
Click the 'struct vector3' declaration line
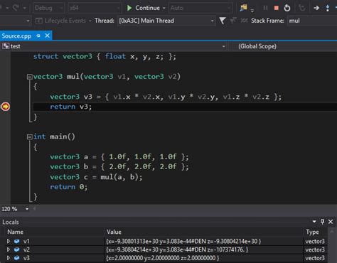click(x=105, y=57)
